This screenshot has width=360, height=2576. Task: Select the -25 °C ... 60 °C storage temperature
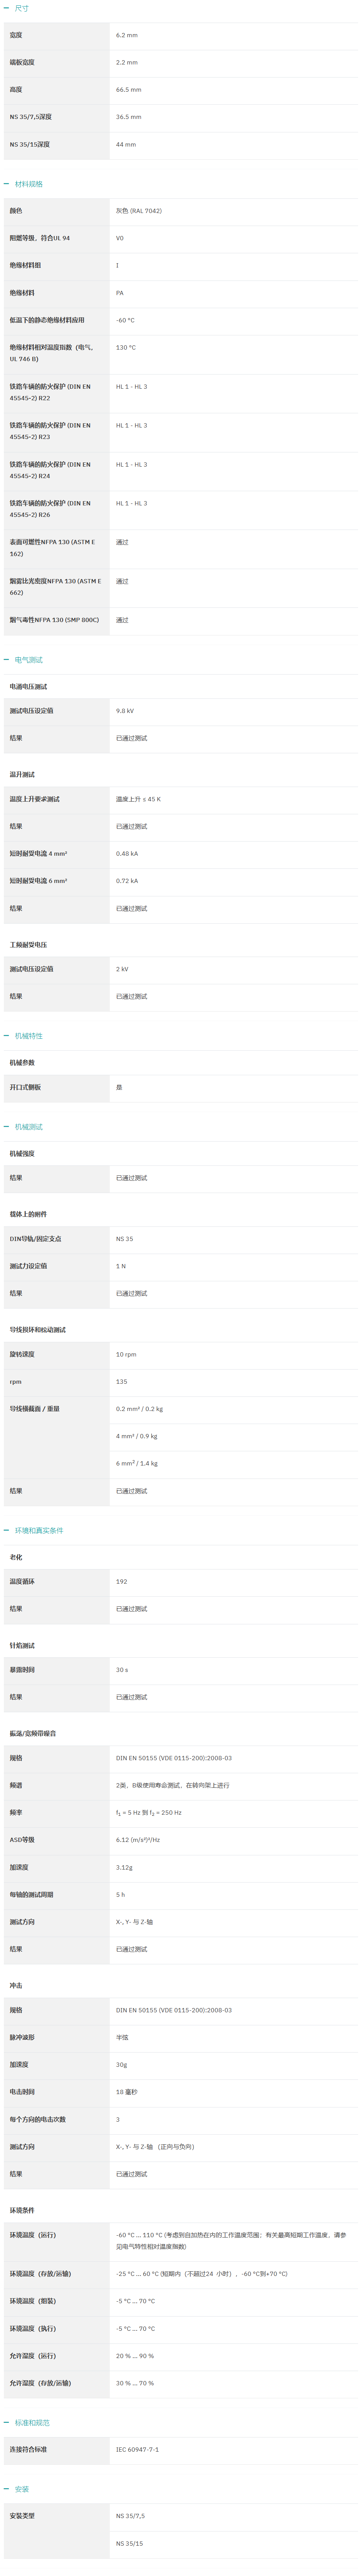[202, 2274]
